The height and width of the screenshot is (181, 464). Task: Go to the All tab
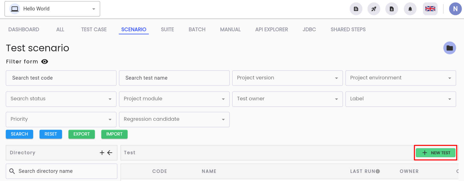[x=60, y=30]
